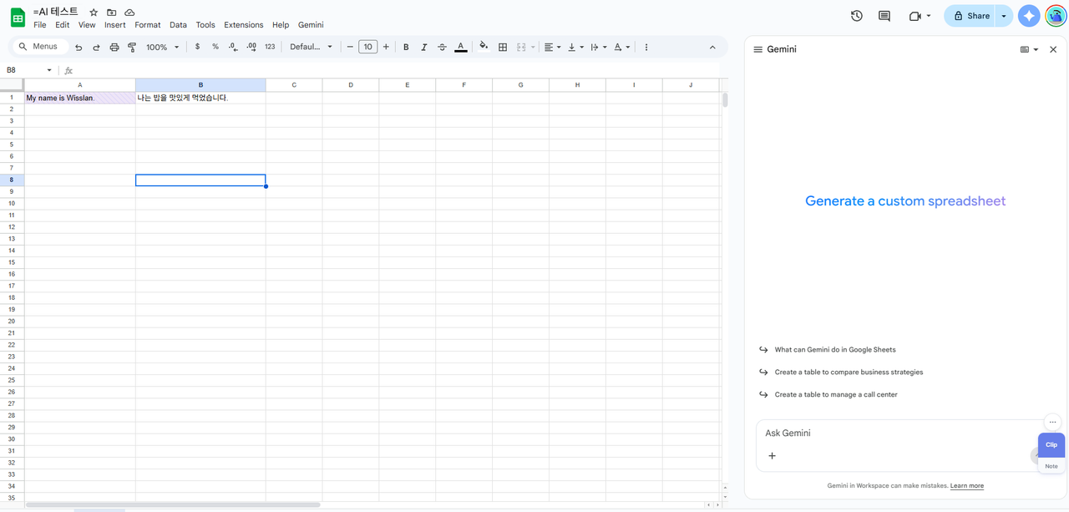
Task: Click the Gemini sparkle button
Action: (1029, 16)
